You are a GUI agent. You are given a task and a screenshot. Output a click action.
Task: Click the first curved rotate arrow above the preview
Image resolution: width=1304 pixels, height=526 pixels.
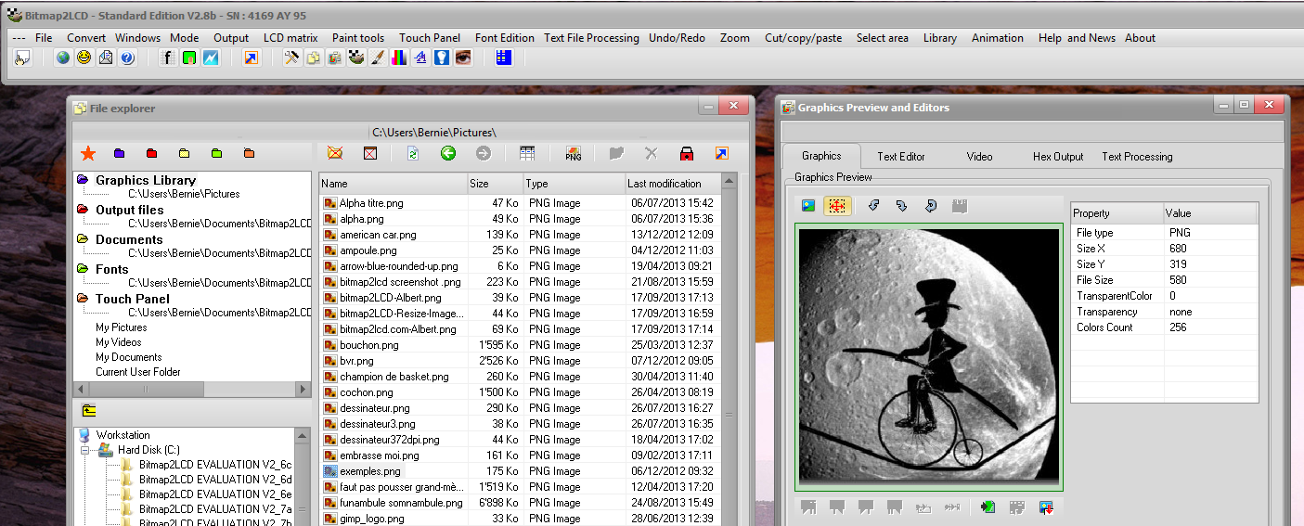point(873,205)
